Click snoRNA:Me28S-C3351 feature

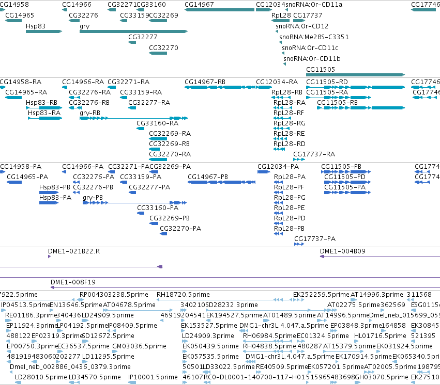click(x=280, y=42)
